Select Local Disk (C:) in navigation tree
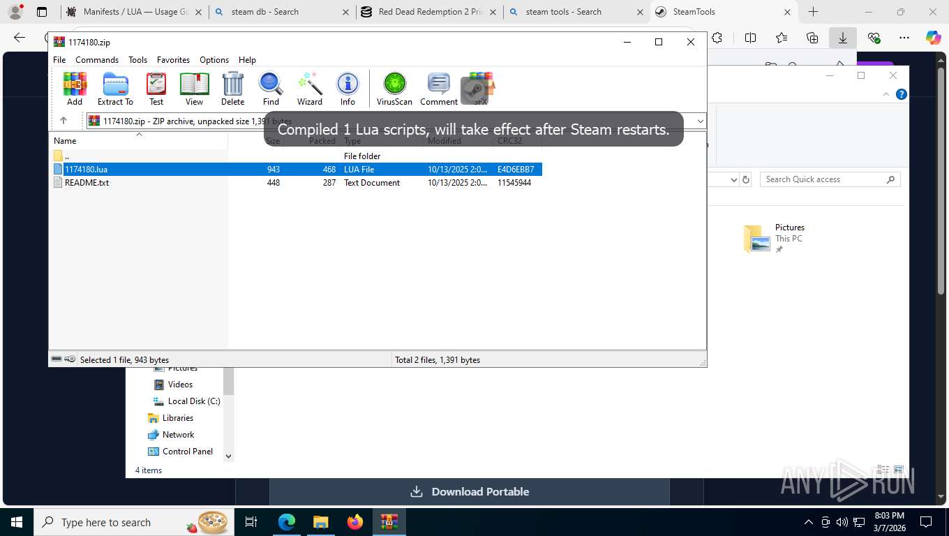 click(x=186, y=401)
